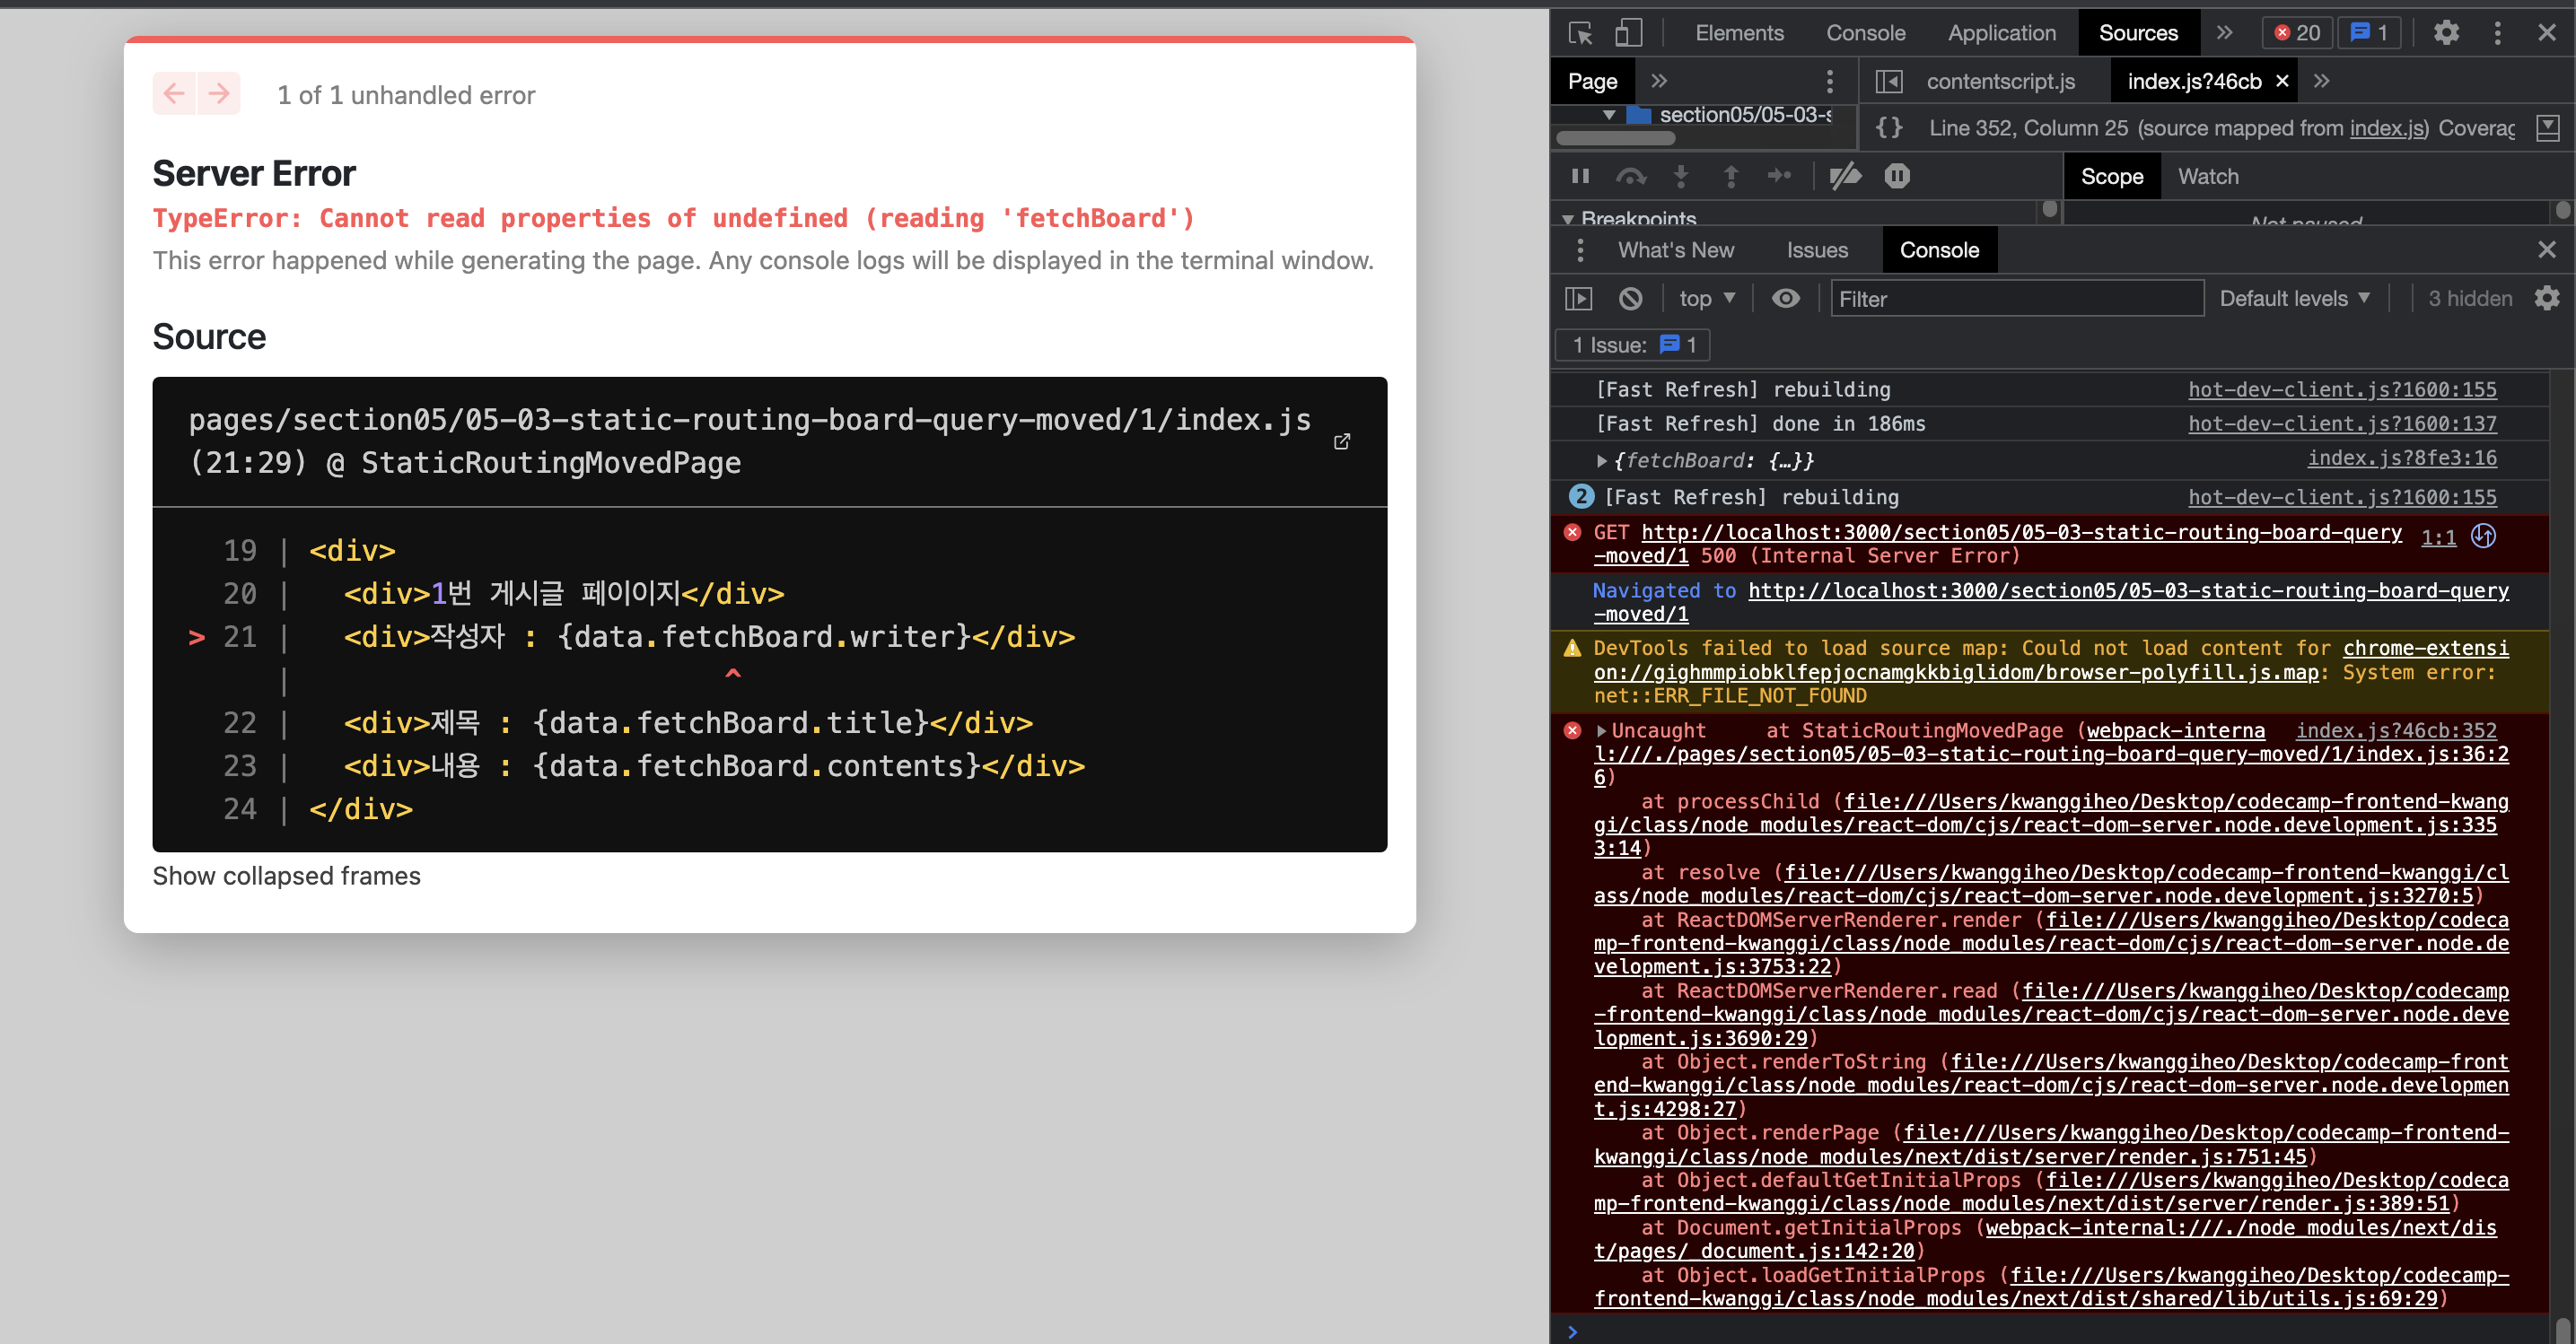
Task: Switch to the contentscript.js file tab
Action: (2000, 82)
